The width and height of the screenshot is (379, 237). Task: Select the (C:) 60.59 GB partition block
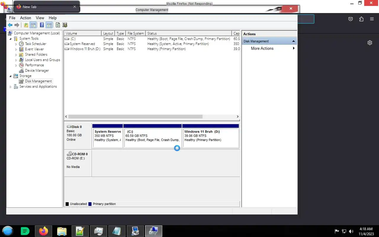coord(152,136)
